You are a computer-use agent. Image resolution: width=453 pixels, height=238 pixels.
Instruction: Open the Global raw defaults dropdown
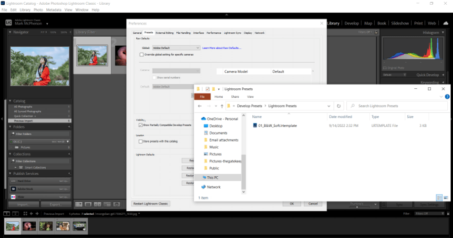(176, 48)
